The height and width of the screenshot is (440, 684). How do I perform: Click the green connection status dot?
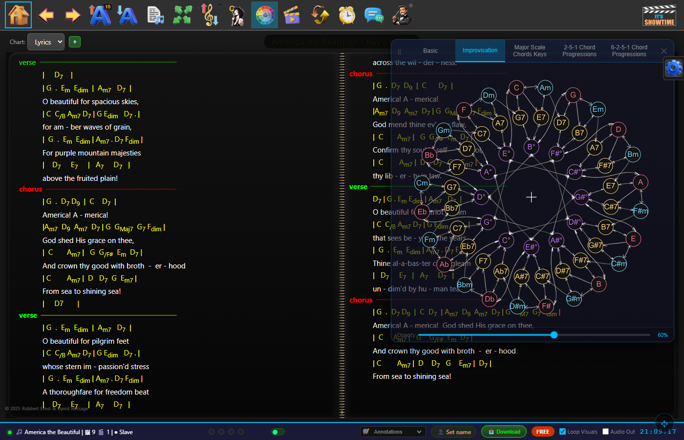click(9, 432)
